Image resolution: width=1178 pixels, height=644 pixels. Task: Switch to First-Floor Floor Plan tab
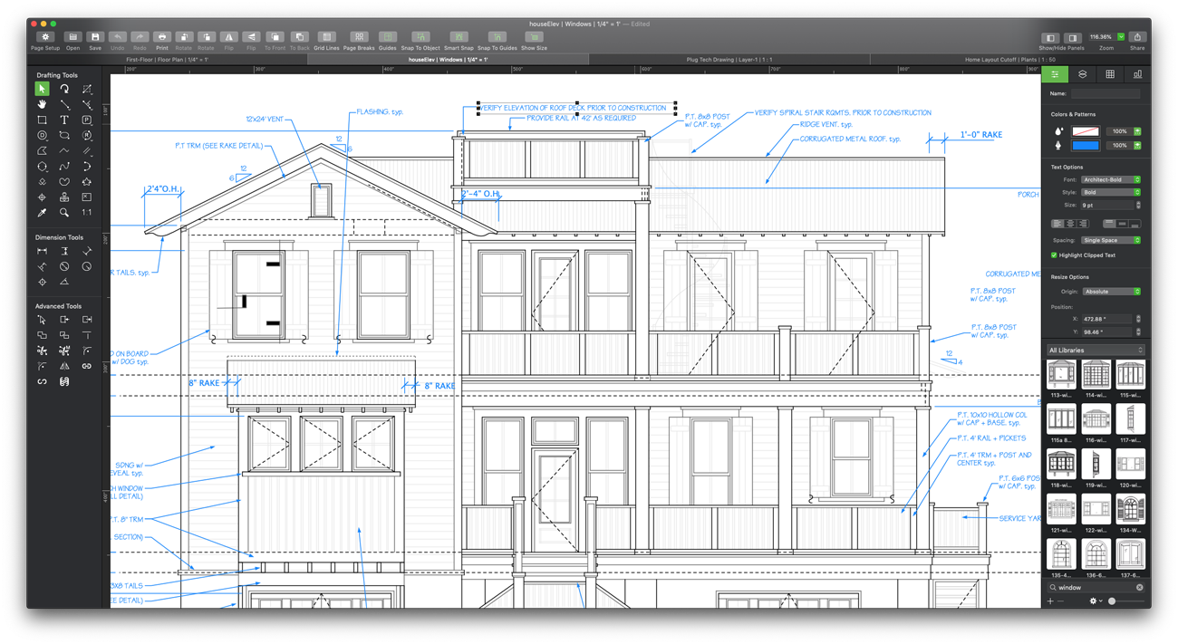168,59
